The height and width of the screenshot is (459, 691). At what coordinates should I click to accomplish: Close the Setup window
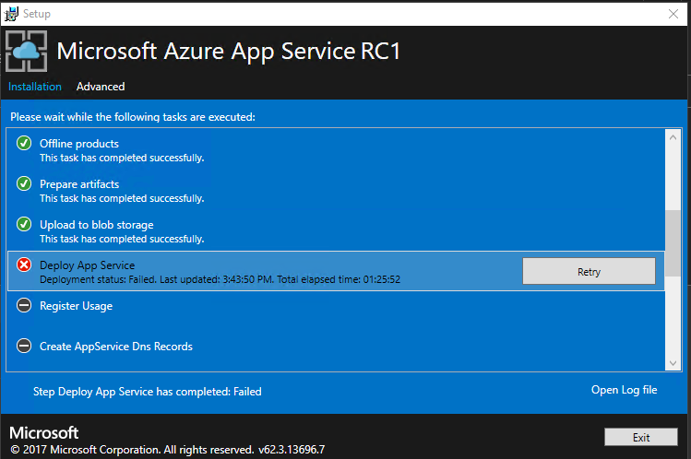pos(673,14)
